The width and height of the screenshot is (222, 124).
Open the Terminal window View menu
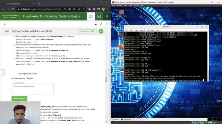click(136, 30)
